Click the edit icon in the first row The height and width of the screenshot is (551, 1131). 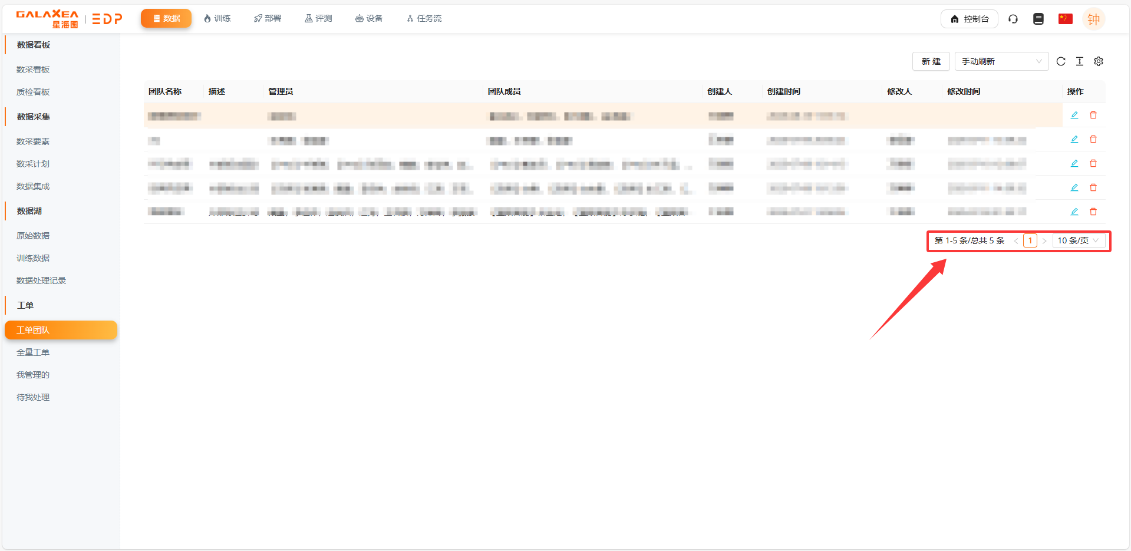[1074, 116]
